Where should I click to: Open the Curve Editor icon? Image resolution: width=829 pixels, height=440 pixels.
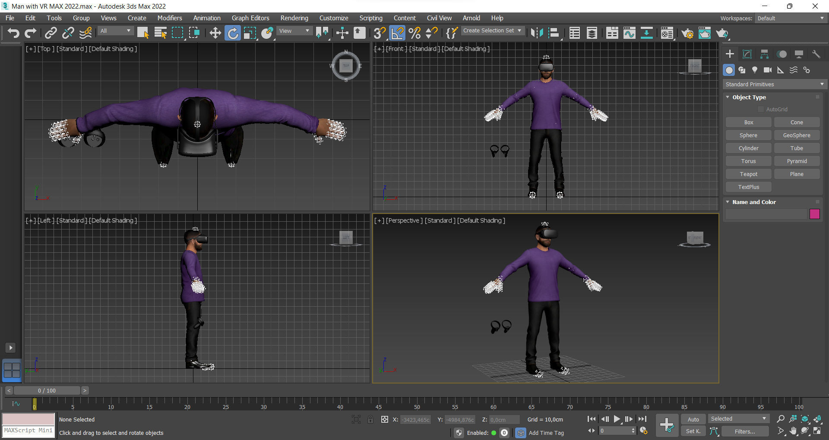[629, 33]
